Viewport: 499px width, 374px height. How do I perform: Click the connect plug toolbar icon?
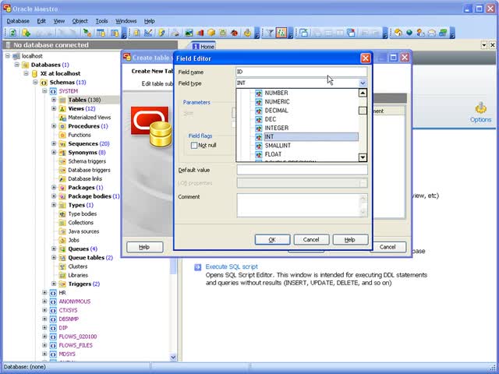point(87,33)
